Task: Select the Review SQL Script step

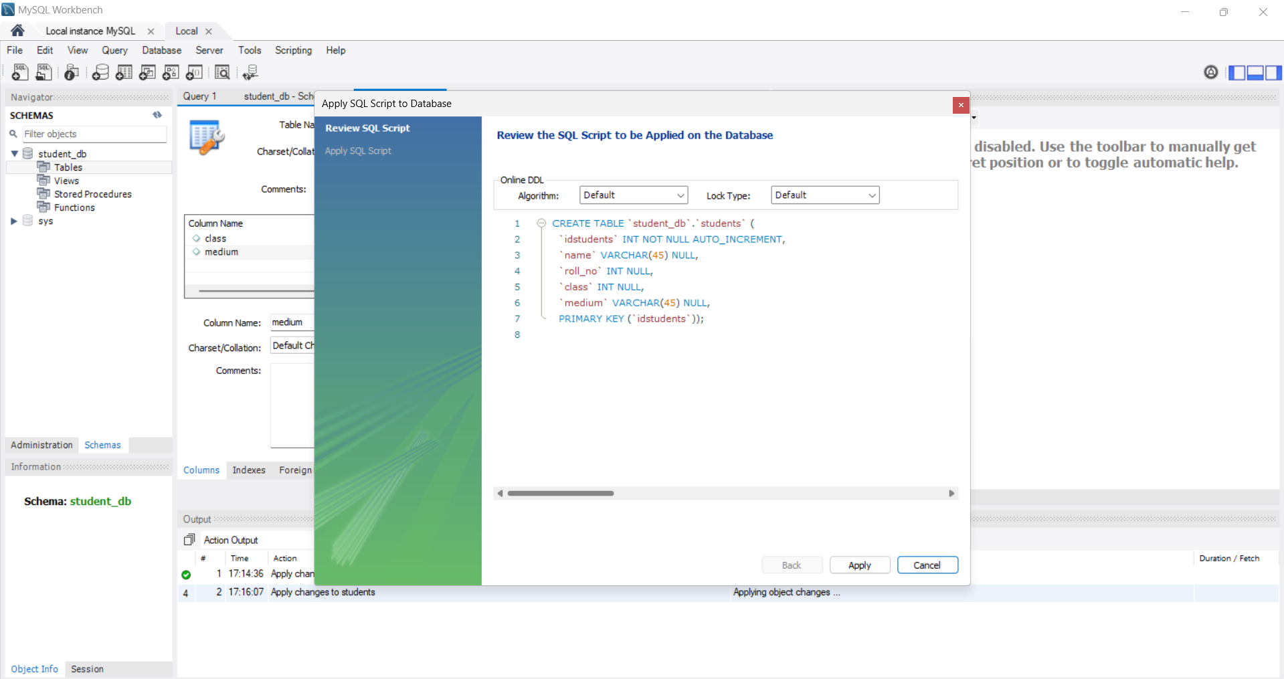Action: point(367,128)
